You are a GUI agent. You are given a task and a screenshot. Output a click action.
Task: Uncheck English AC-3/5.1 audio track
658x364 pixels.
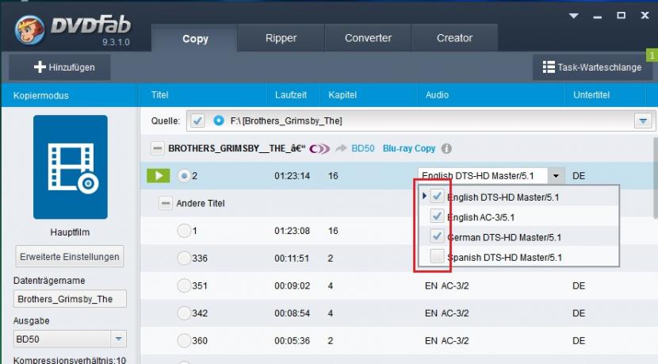437,216
